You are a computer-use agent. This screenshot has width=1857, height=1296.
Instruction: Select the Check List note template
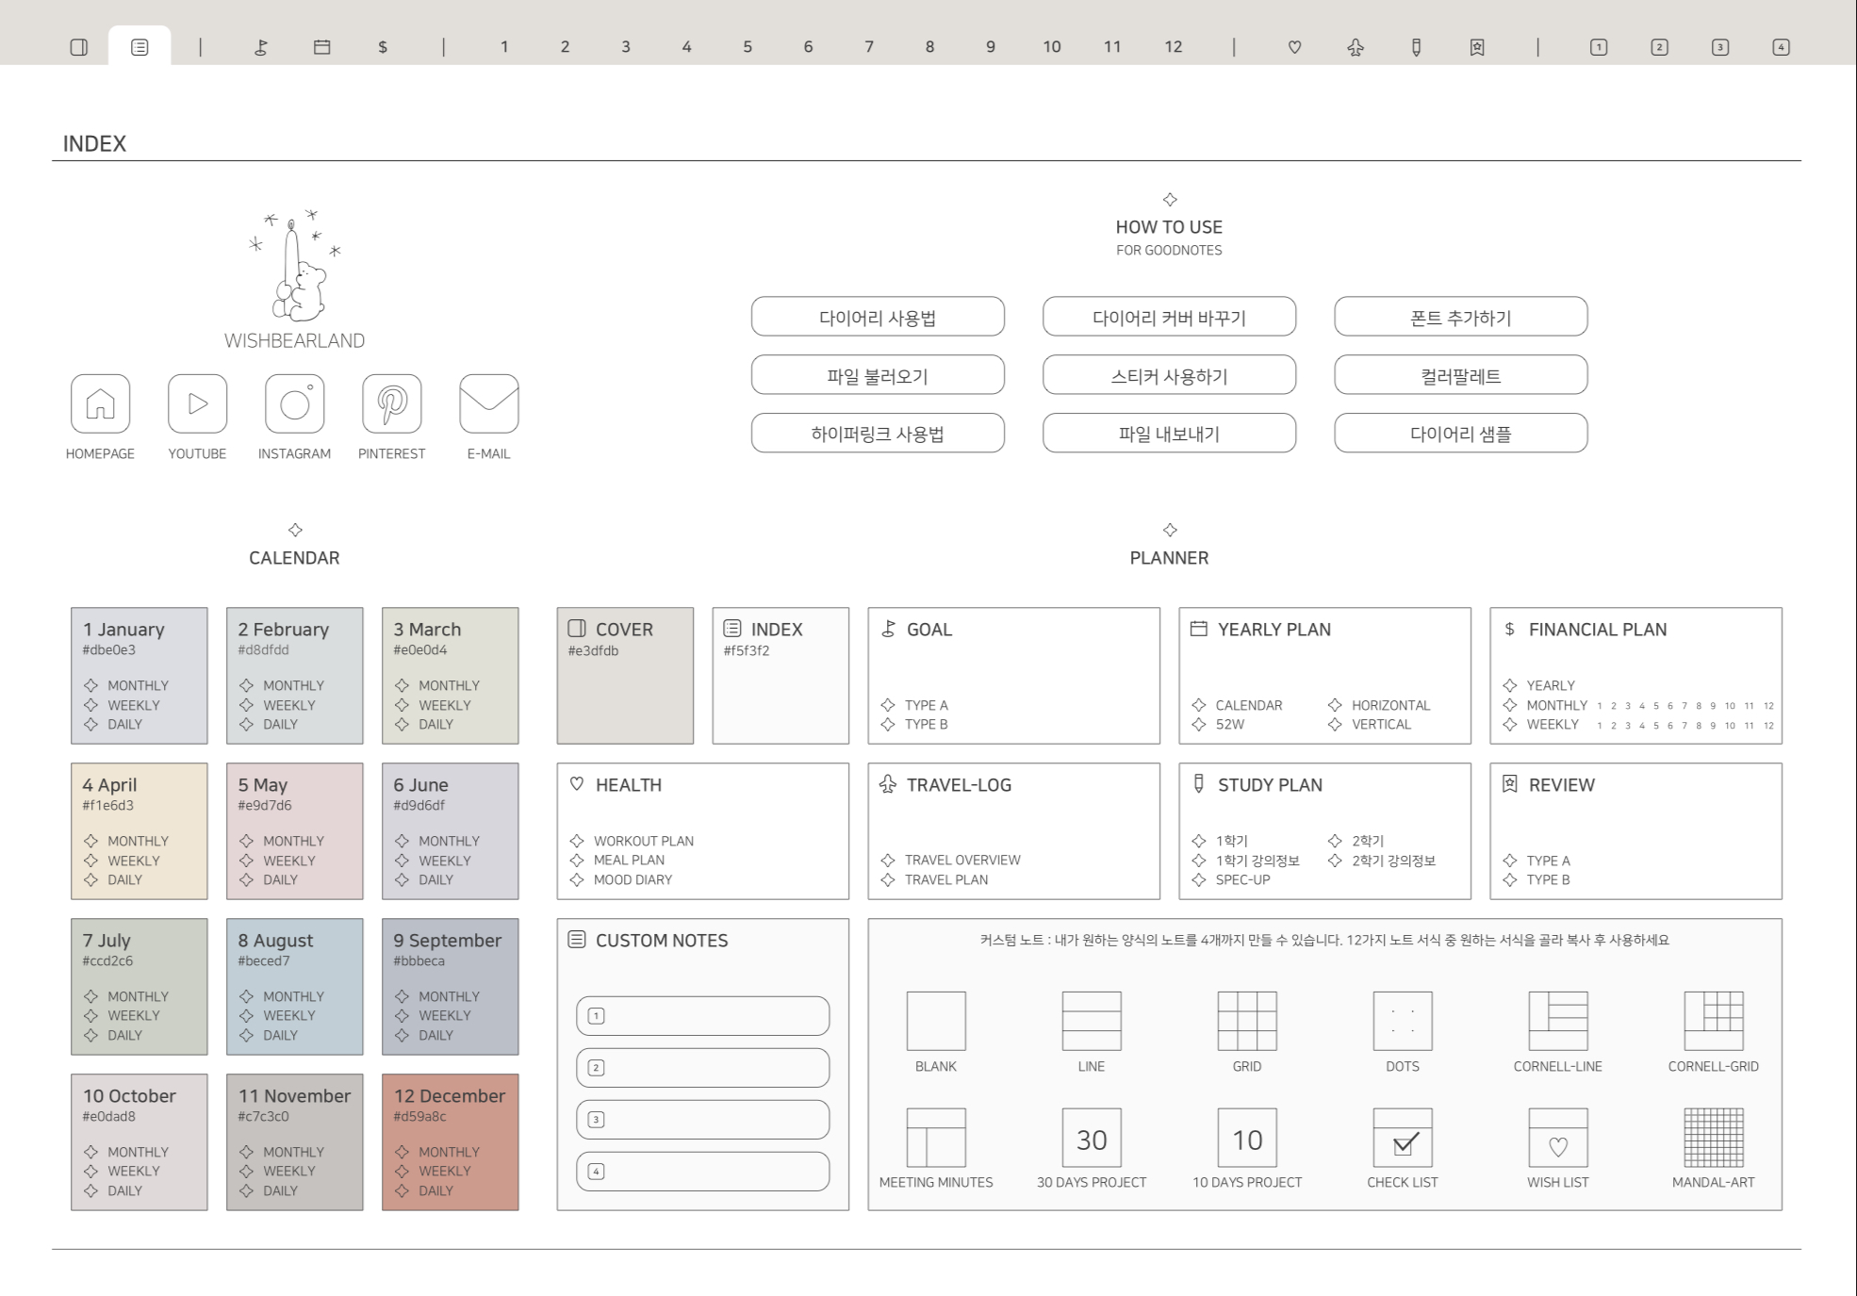[1402, 1138]
